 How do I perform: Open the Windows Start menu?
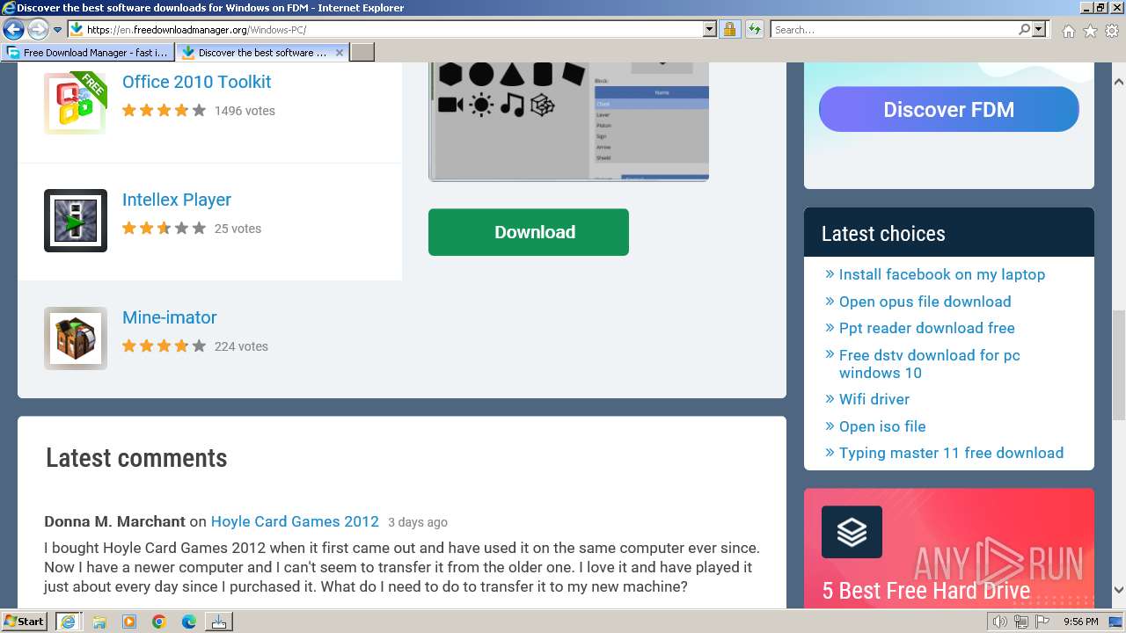tap(25, 622)
